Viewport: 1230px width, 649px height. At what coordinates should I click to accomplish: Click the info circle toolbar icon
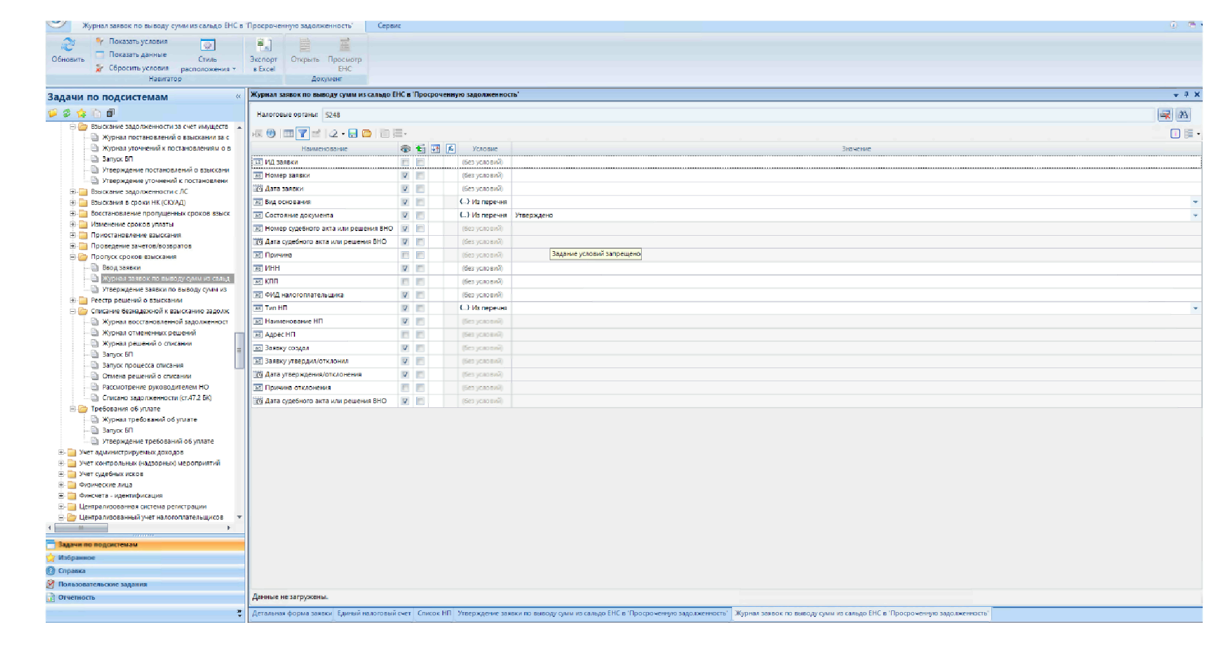(x=271, y=134)
